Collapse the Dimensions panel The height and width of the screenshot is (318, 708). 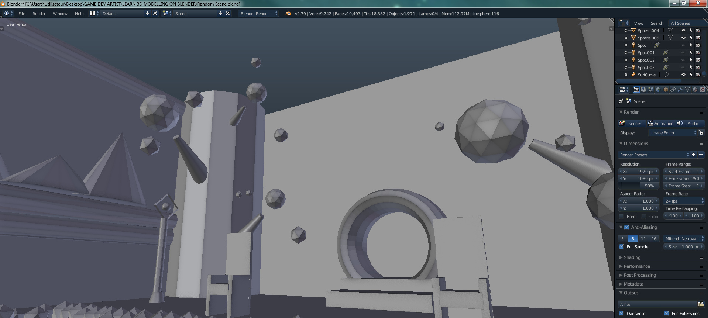(636, 144)
